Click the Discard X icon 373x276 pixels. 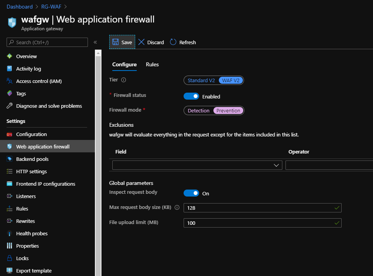click(141, 42)
